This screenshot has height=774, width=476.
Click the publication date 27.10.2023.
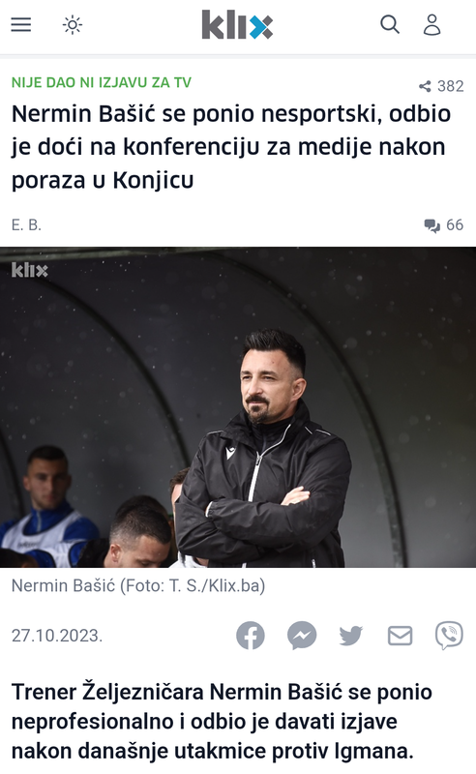(x=57, y=636)
